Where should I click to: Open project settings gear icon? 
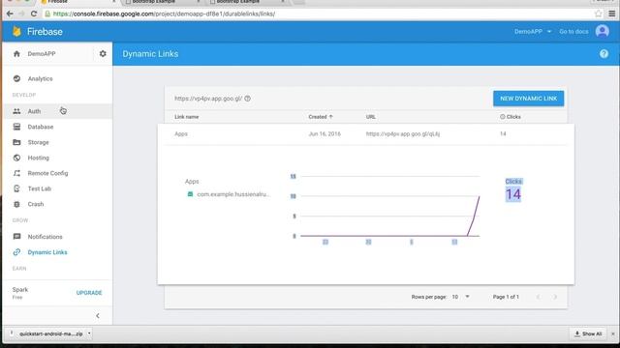point(103,54)
